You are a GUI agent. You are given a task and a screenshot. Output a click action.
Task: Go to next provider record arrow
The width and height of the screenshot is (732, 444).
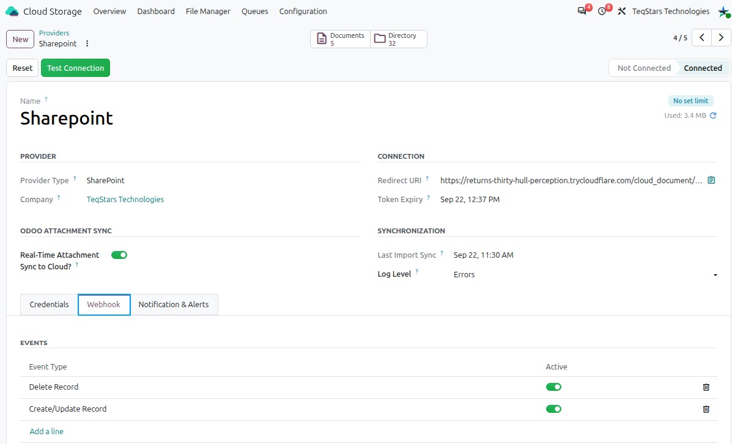click(721, 37)
